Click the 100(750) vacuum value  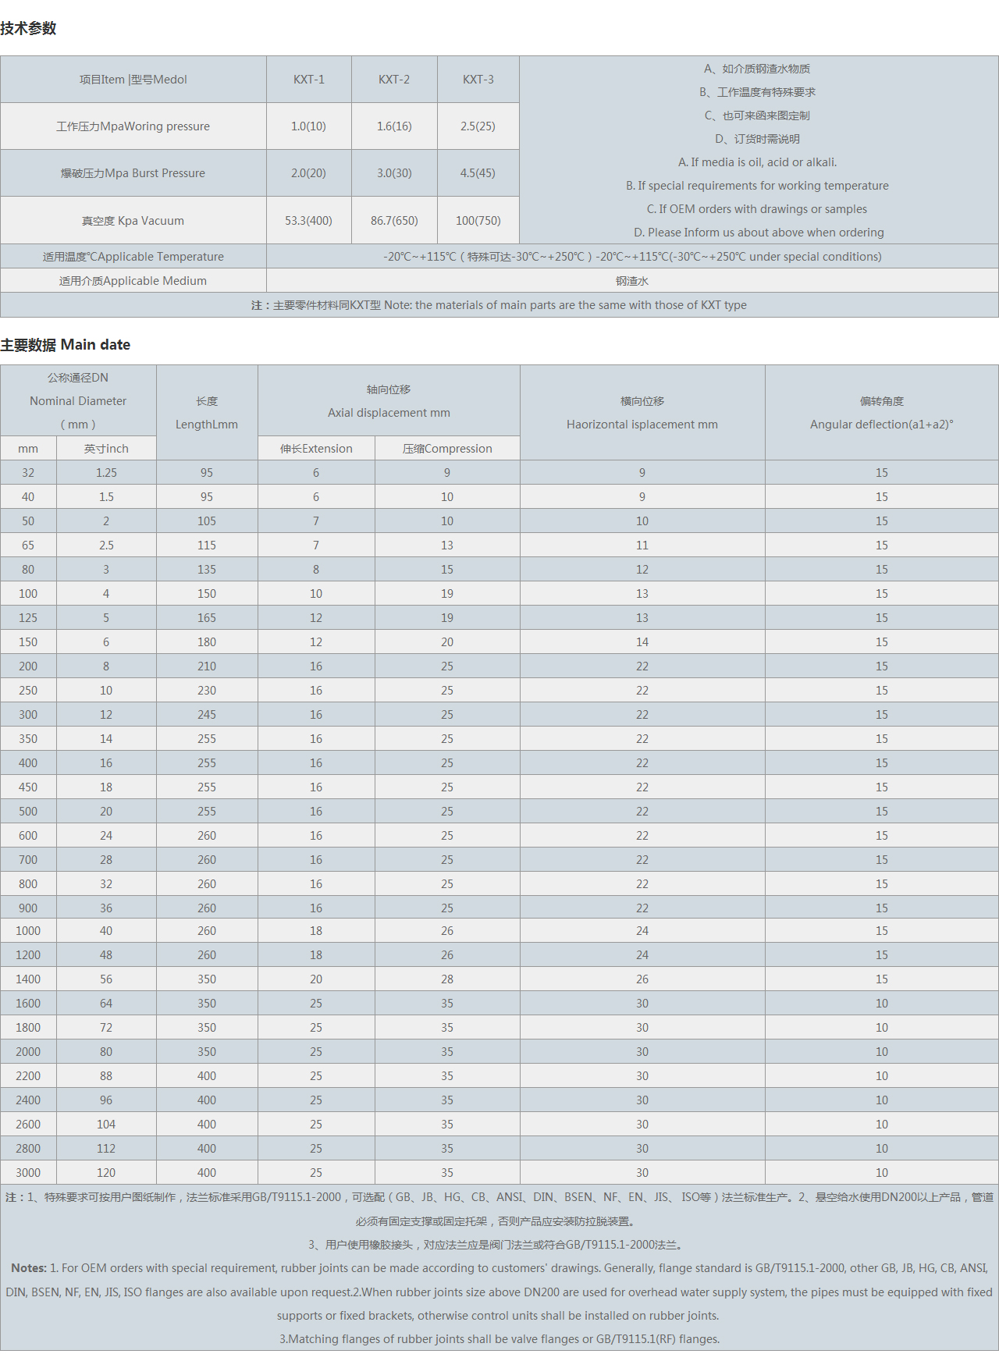(478, 221)
